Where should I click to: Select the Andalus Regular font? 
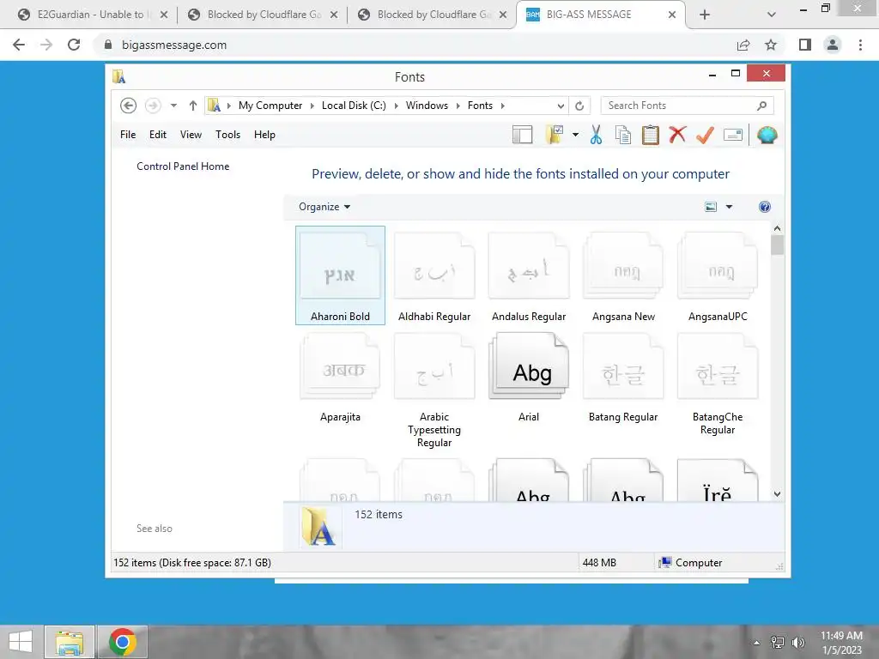pyautogui.click(x=529, y=275)
